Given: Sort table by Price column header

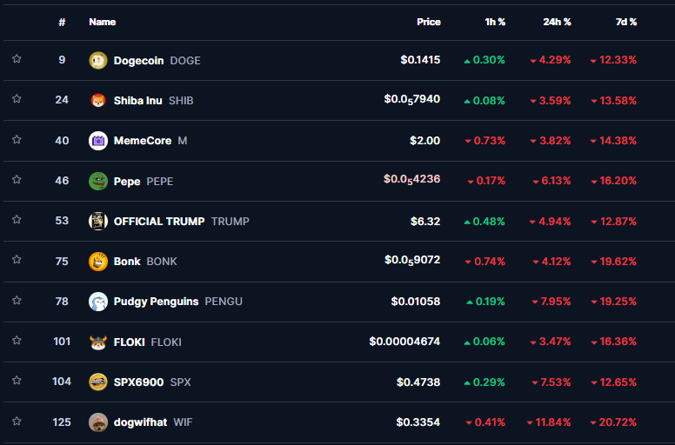Looking at the screenshot, I should [x=428, y=22].
